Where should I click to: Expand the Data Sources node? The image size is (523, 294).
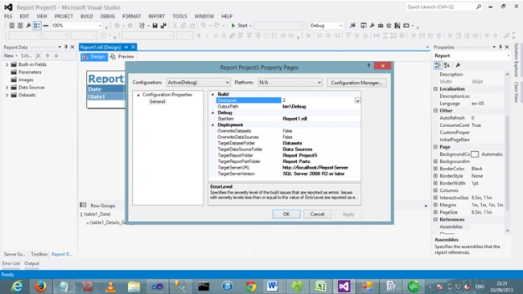coord(7,88)
